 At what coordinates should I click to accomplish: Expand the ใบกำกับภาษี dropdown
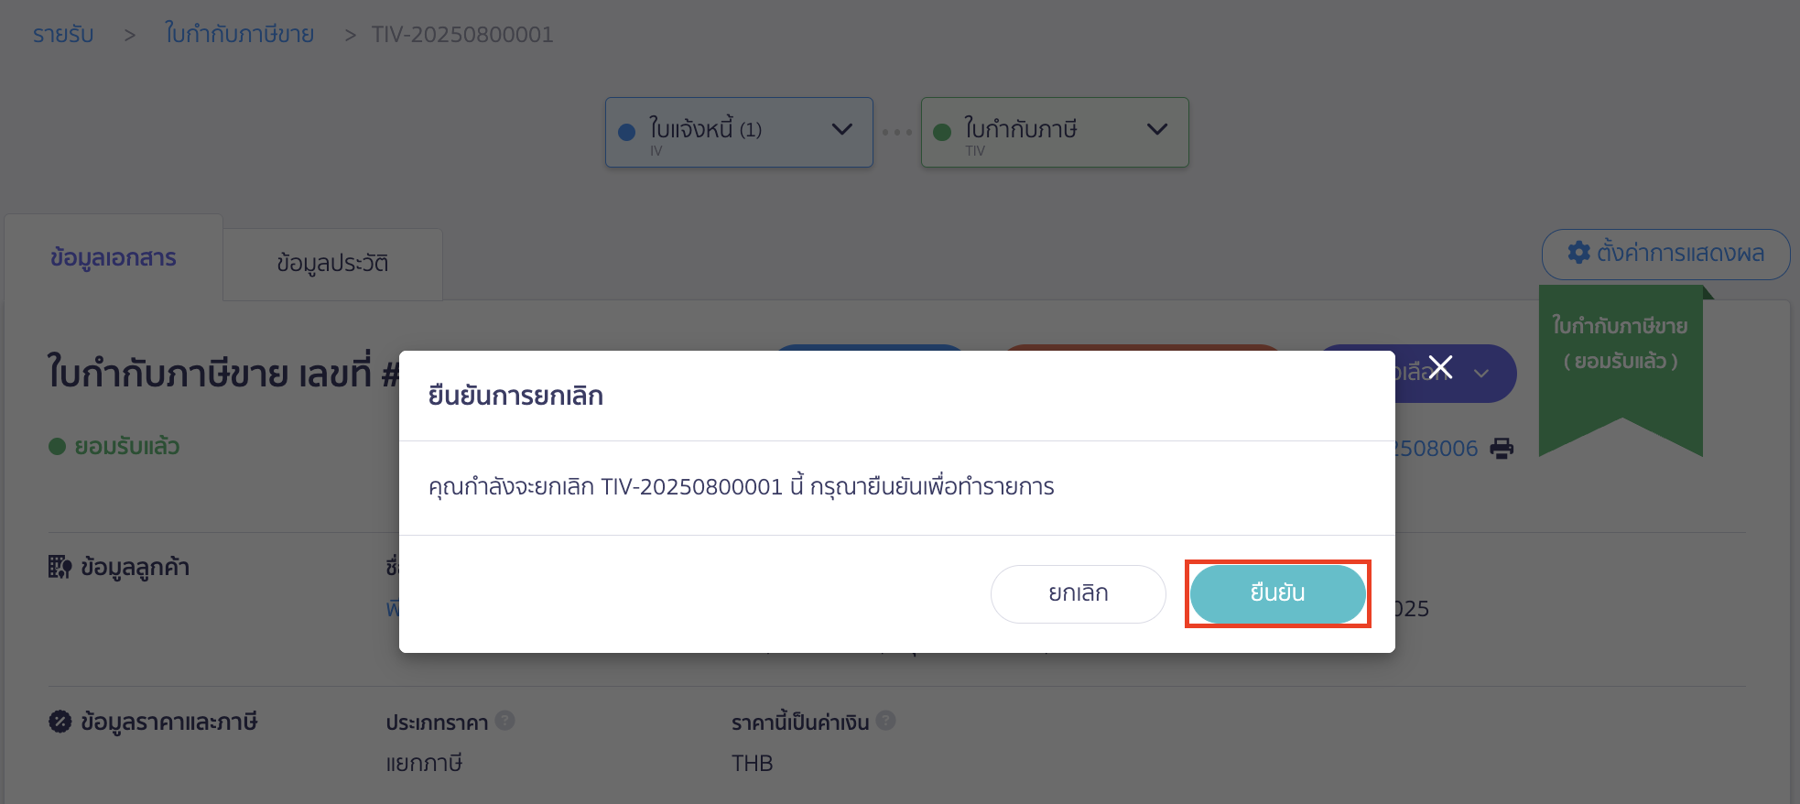click(x=1155, y=131)
